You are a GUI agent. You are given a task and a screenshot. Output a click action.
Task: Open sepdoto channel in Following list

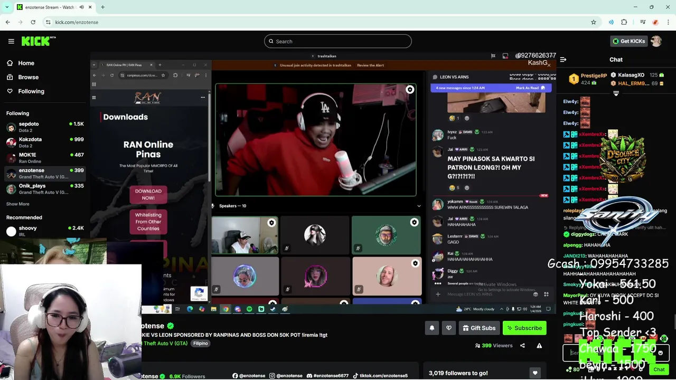tap(45, 127)
